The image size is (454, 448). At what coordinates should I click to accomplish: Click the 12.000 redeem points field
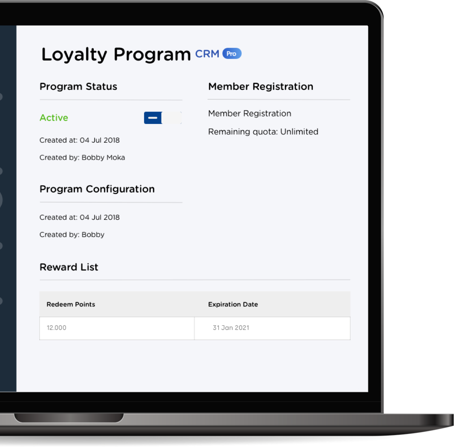117,328
